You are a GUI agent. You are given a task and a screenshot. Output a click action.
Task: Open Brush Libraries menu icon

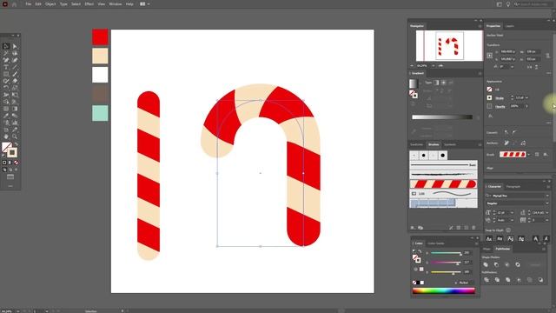tap(413, 228)
